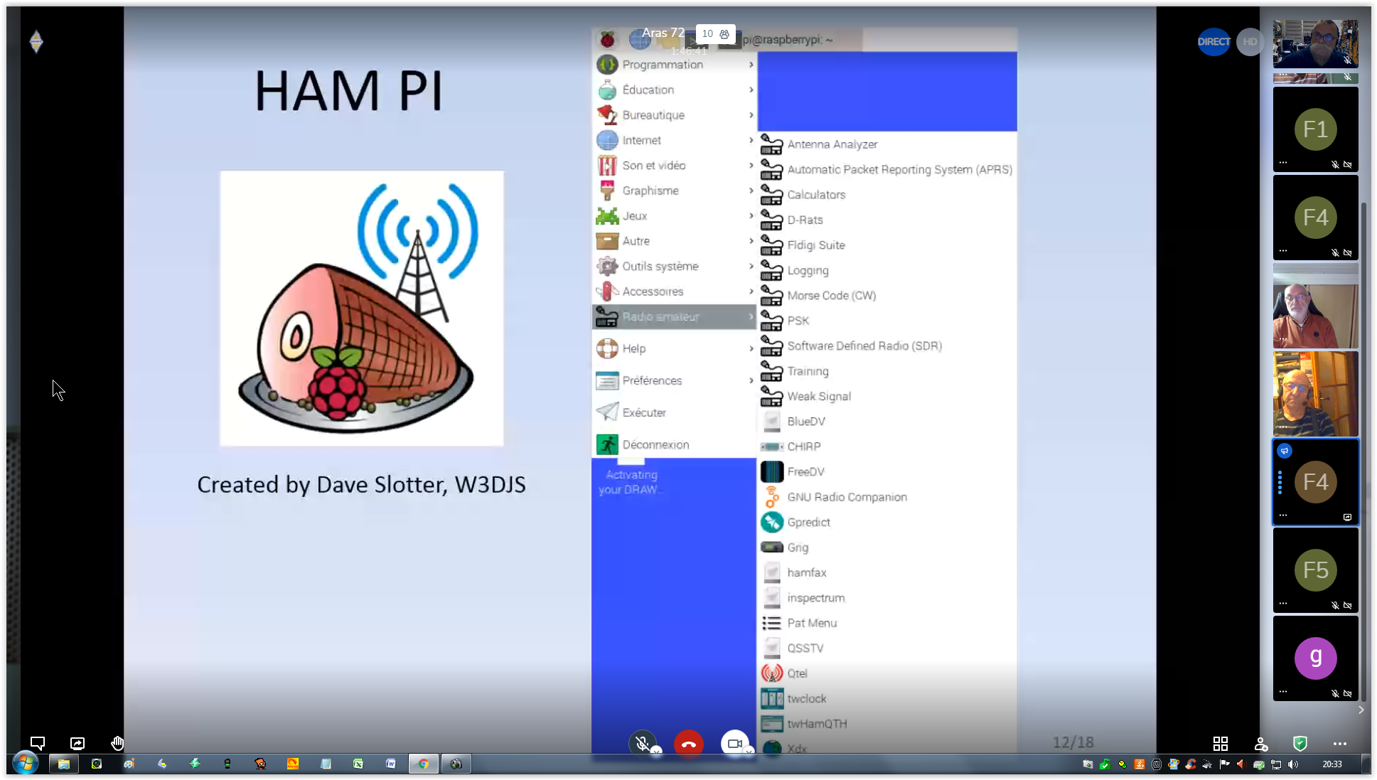This screenshot has height=780, width=1377.
Task: Select the man wearing headset thumbnail
Action: 1315,394
